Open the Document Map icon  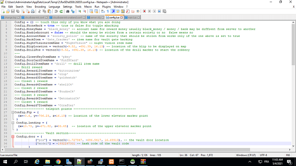point(123,11)
